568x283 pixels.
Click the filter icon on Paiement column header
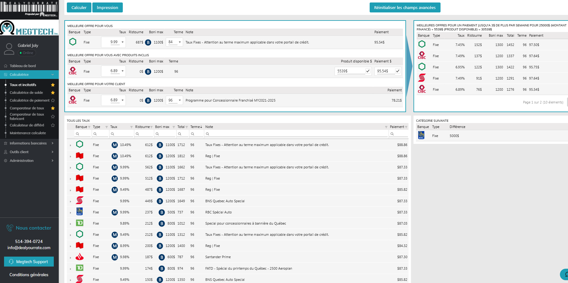(x=406, y=127)
